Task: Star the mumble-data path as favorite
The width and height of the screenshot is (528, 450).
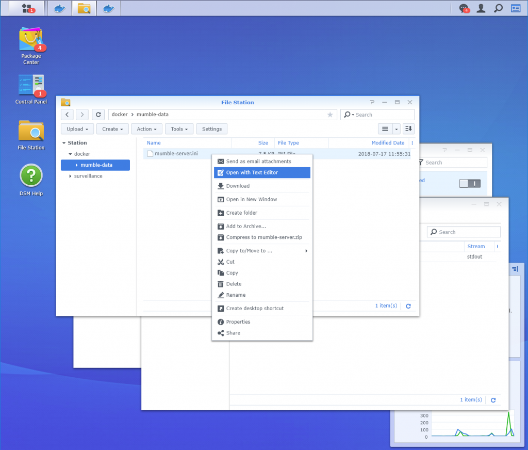Action: tap(330, 114)
